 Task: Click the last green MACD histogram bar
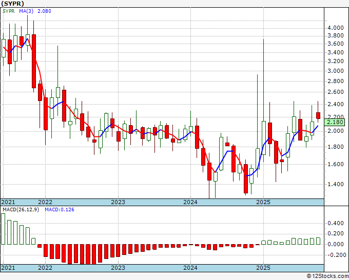pyautogui.click(x=318, y=242)
